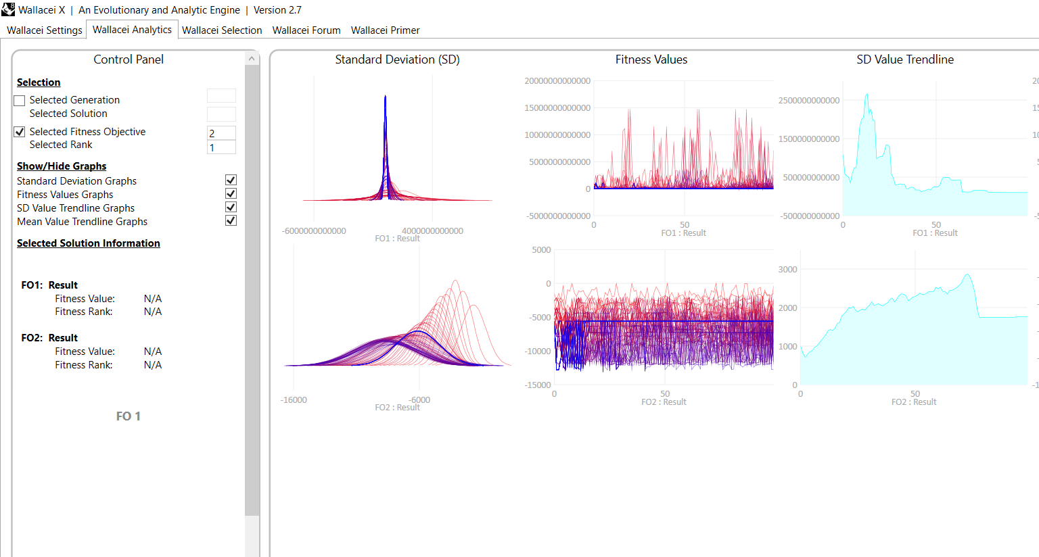Click the "SD Value Trendline" column title
Image resolution: width=1039 pixels, height=557 pixels.
point(905,59)
